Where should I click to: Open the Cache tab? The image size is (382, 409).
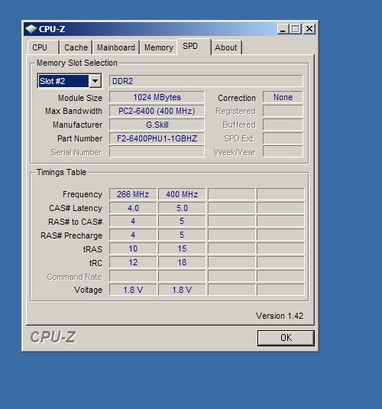76,47
